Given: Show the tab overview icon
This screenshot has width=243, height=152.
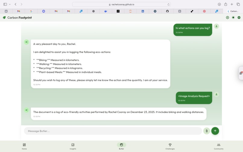Looking at the screenshot, I should [238, 4].
